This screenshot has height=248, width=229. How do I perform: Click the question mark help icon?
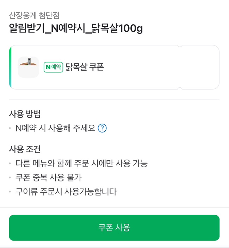tap(102, 128)
